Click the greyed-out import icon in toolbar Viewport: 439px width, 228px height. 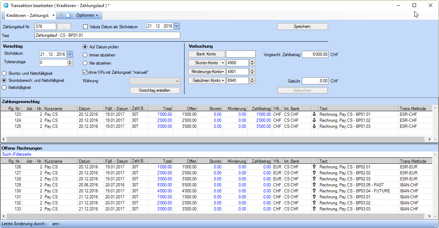(x=60, y=16)
